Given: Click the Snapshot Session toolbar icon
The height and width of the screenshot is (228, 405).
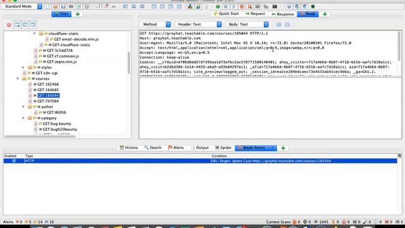Looking at the screenshot, I should [x=71, y=6].
